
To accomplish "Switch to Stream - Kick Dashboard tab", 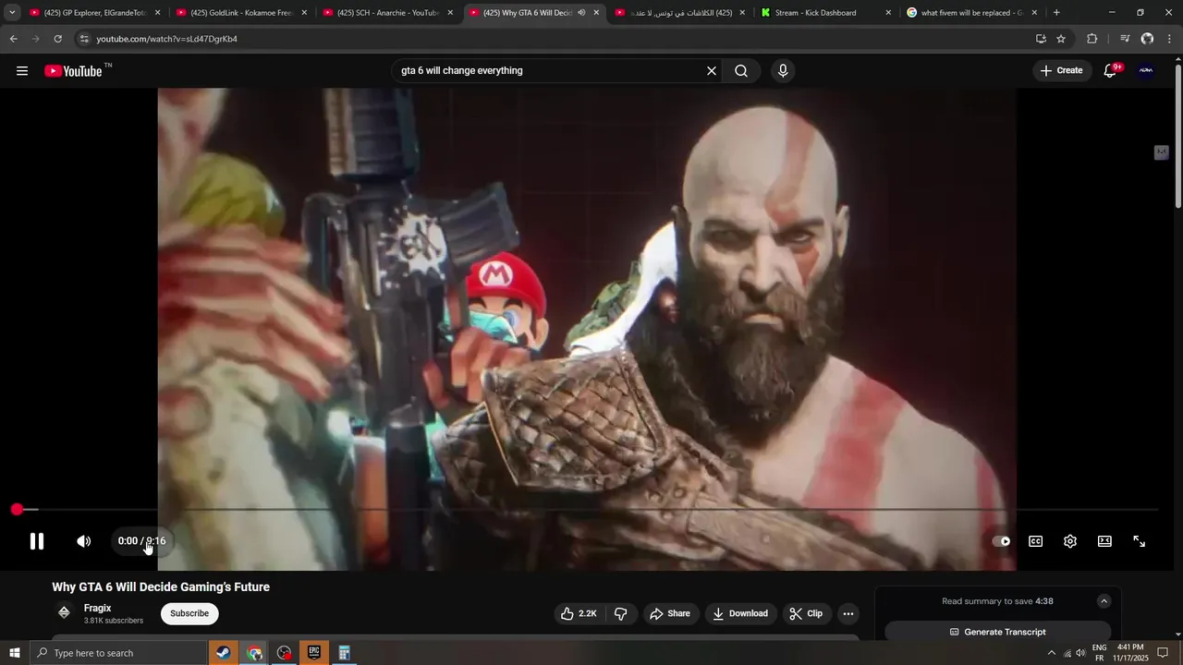I will (826, 13).
